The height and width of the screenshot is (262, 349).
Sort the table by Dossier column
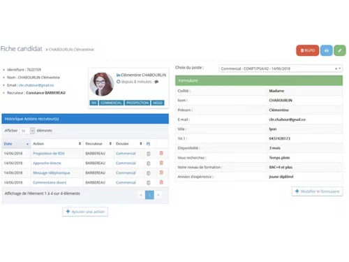(129, 144)
